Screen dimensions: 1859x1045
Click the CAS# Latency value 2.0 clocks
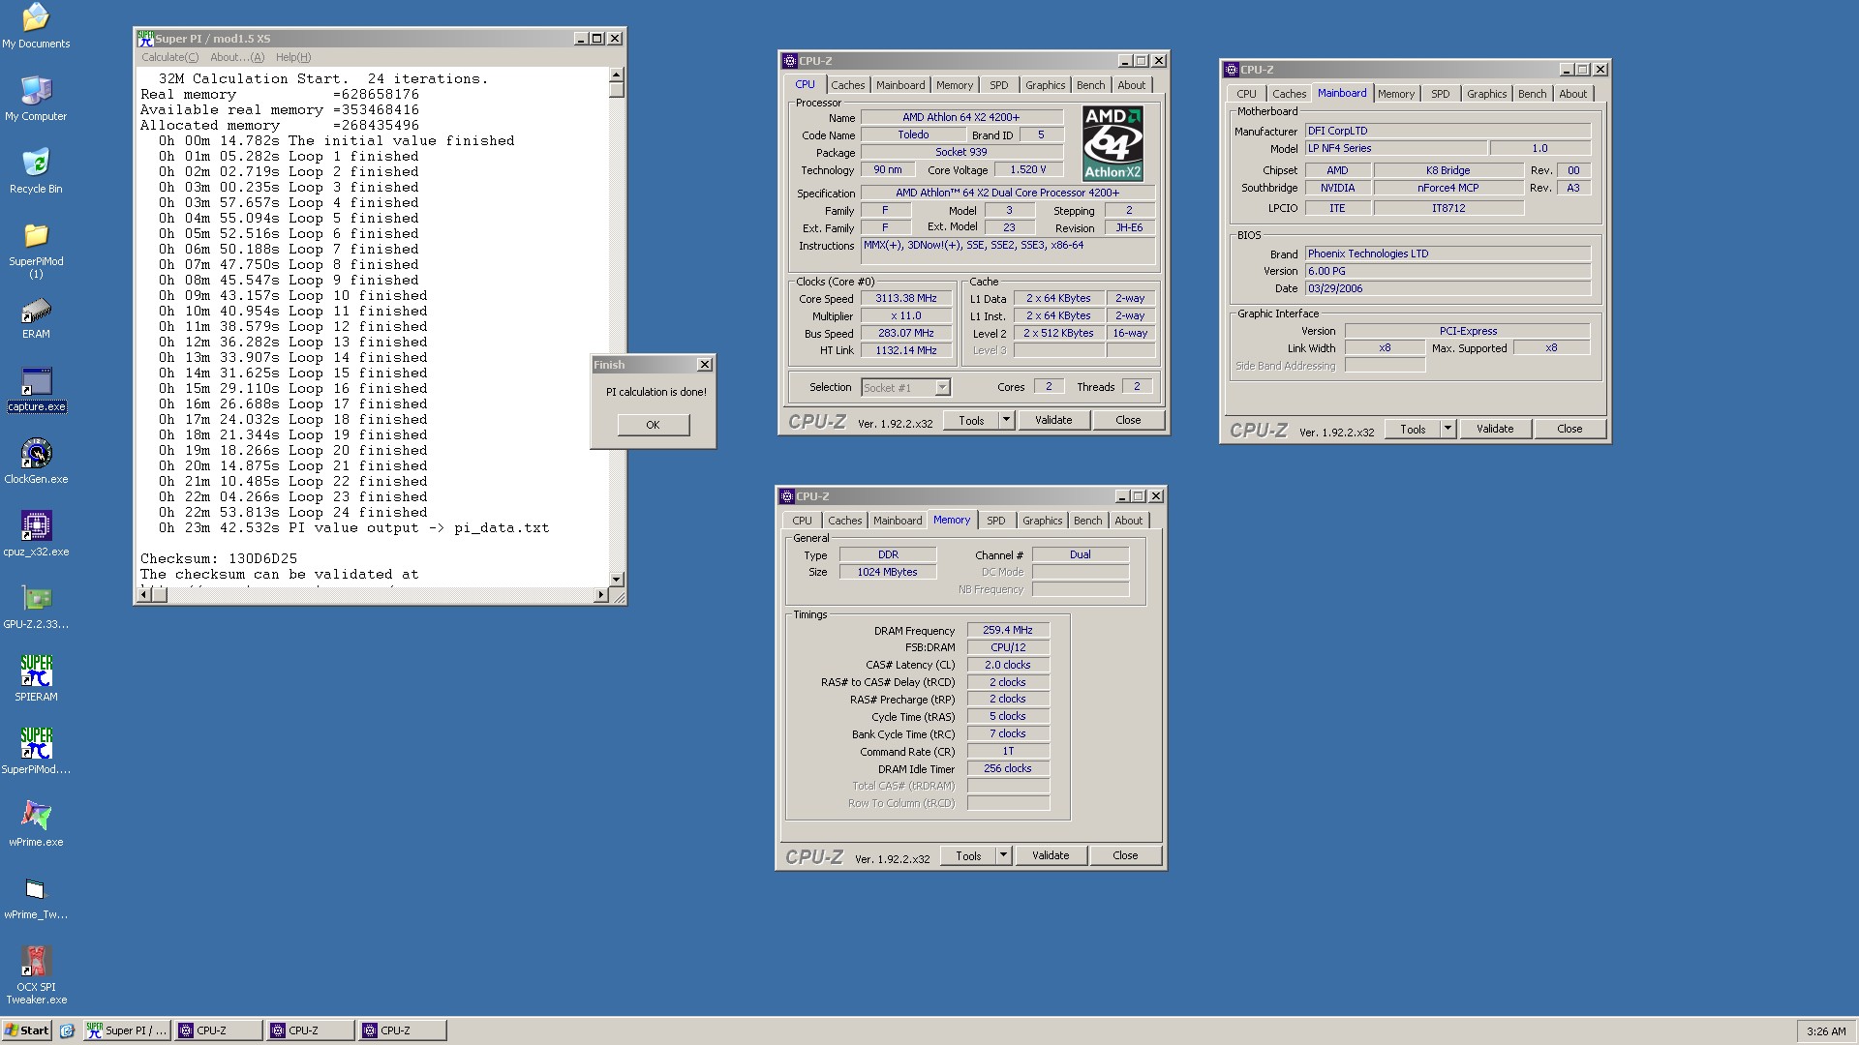[x=1008, y=665]
